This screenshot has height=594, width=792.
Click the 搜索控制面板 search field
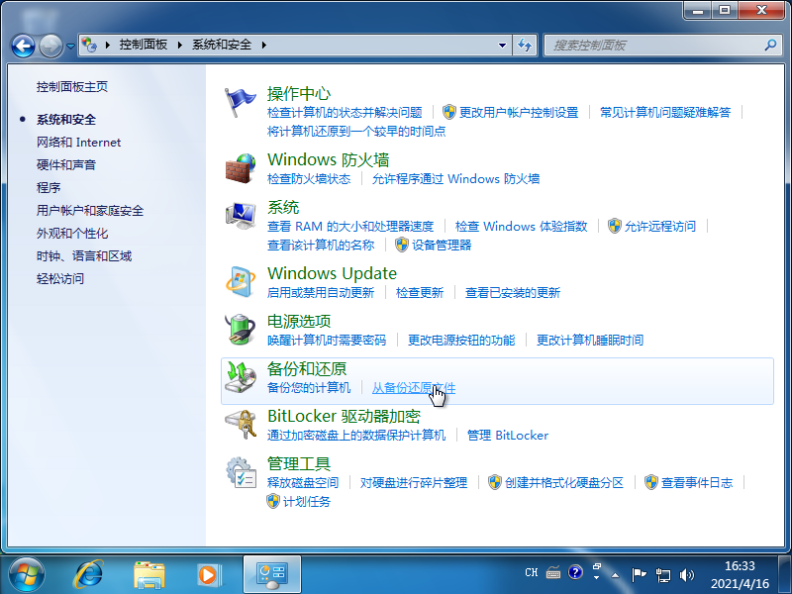(661, 45)
